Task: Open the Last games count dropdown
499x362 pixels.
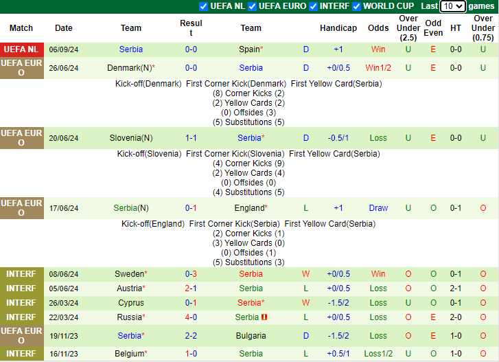Action: (x=452, y=6)
